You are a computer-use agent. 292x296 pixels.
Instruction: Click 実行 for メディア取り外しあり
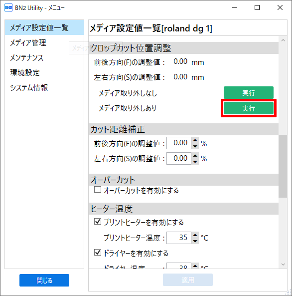pyautogui.click(x=249, y=108)
